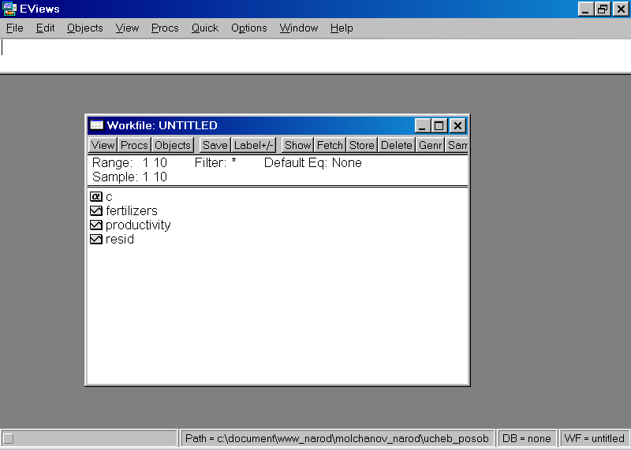631x450 pixels.
Task: Open the File menu
Action: click(x=15, y=28)
